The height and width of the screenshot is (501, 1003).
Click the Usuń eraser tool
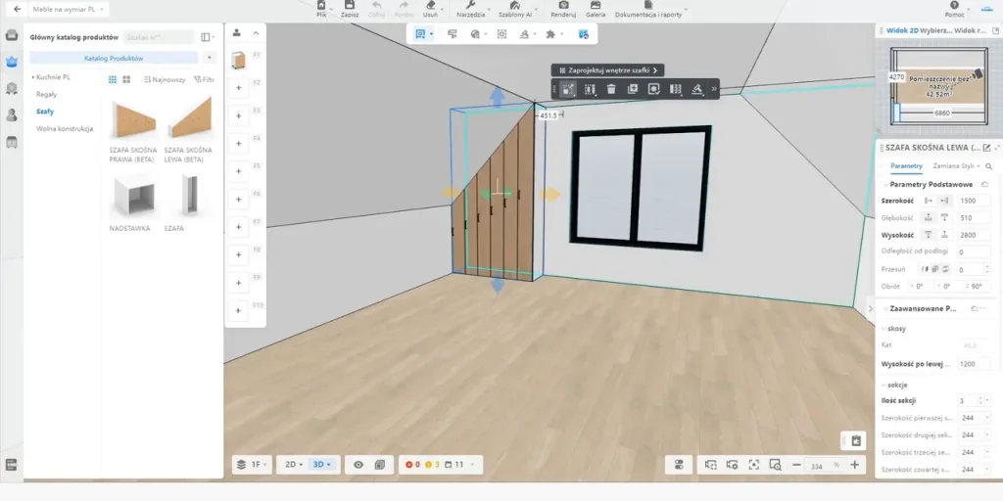pos(431,9)
